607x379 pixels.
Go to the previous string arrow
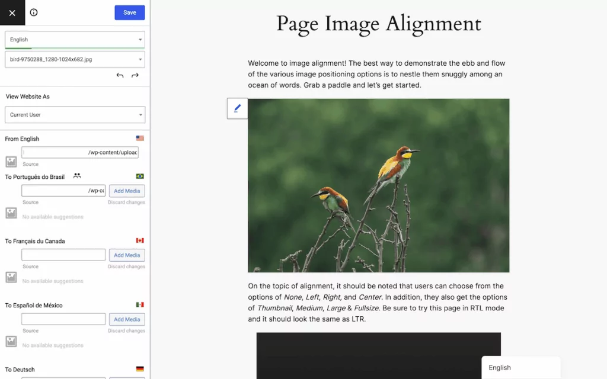click(120, 75)
